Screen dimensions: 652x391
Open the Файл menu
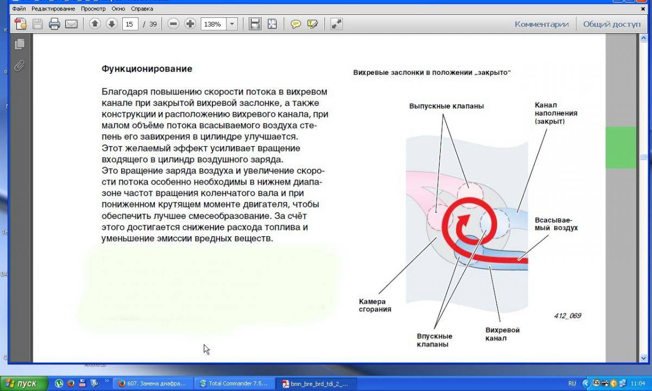(18, 9)
